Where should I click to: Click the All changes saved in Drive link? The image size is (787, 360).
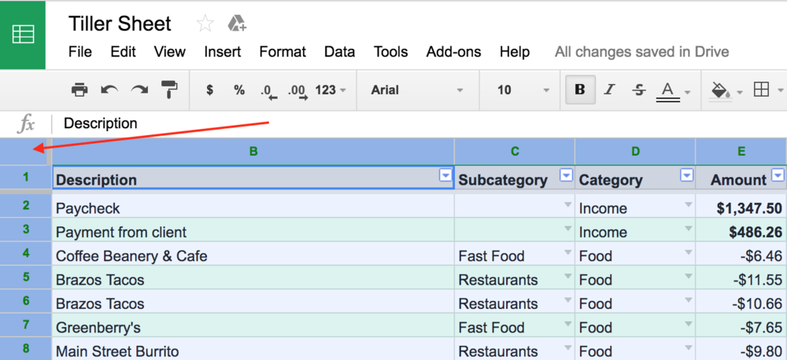pyautogui.click(x=642, y=52)
